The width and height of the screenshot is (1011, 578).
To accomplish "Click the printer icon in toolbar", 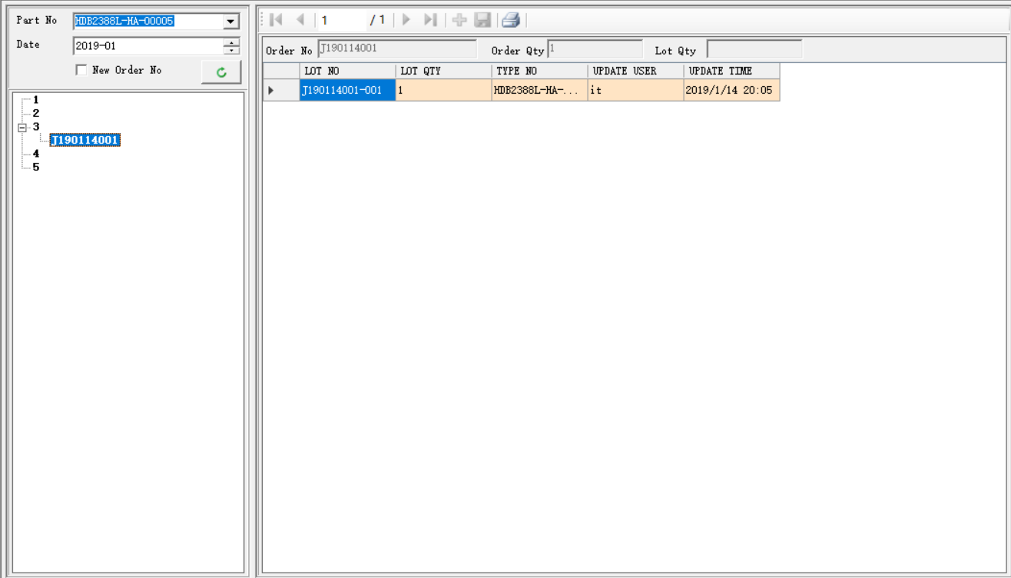I will pyautogui.click(x=511, y=20).
